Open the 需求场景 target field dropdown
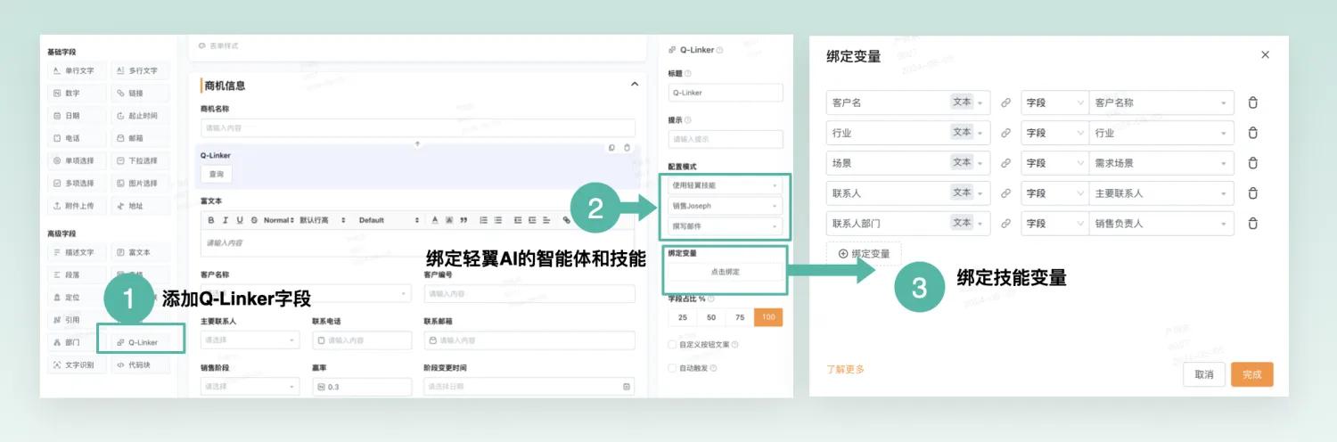This screenshot has width=1337, height=442. (x=1161, y=163)
